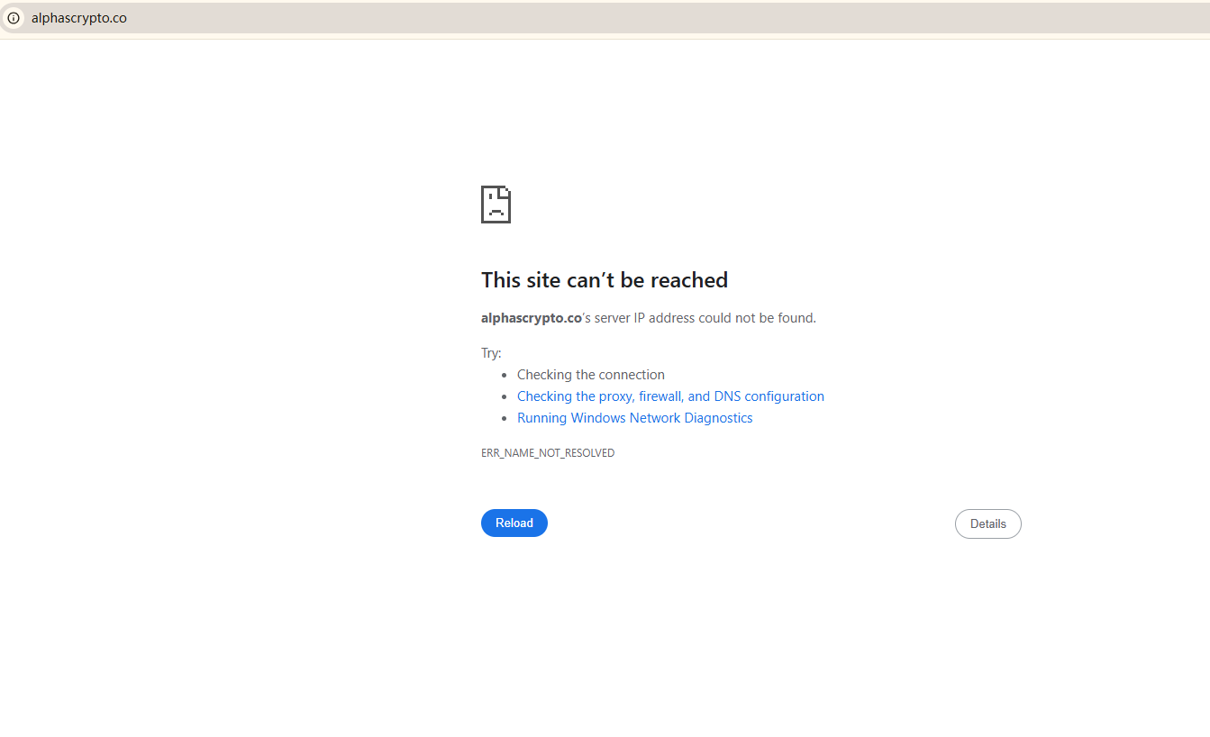Click the "This site can't be reached" heading
The height and width of the screenshot is (737, 1210).
point(605,280)
